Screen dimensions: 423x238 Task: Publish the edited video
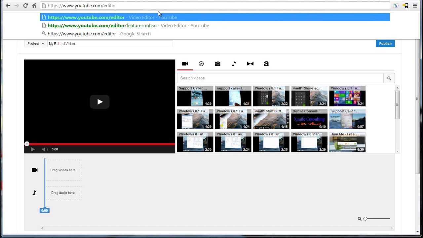tap(385, 44)
